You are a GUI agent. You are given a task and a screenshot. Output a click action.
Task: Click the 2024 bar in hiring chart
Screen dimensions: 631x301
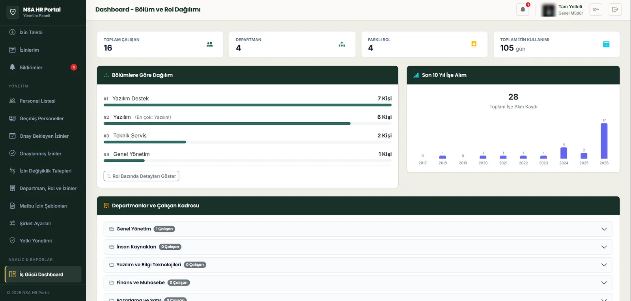(x=564, y=153)
